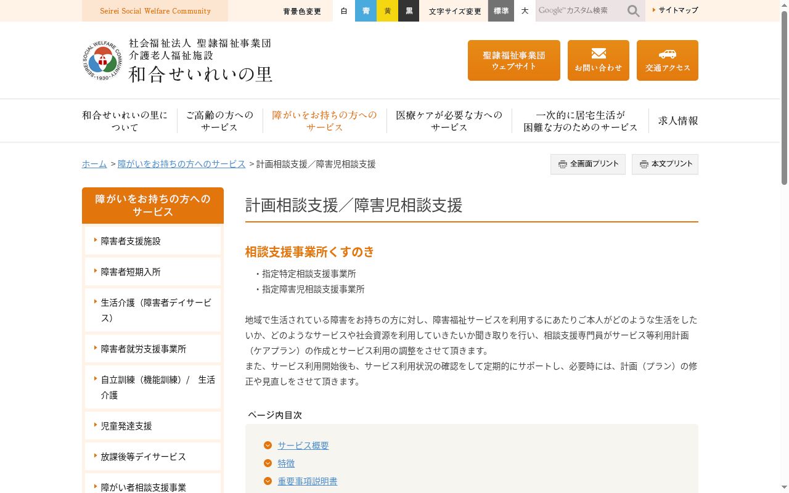Screen dimensions: 789x493
Task: Open 生活介護（障害者デイサービス） in sidebar
Action: [153, 310]
